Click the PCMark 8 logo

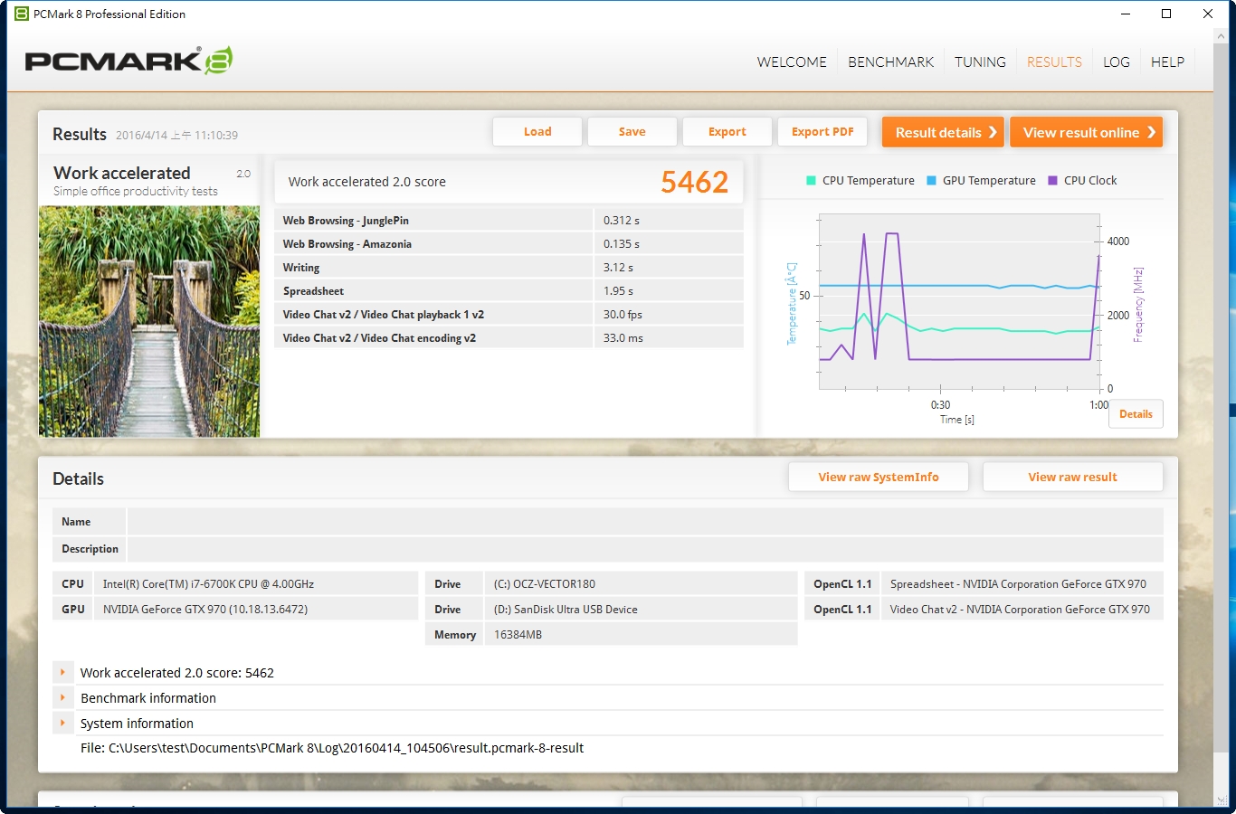128,61
